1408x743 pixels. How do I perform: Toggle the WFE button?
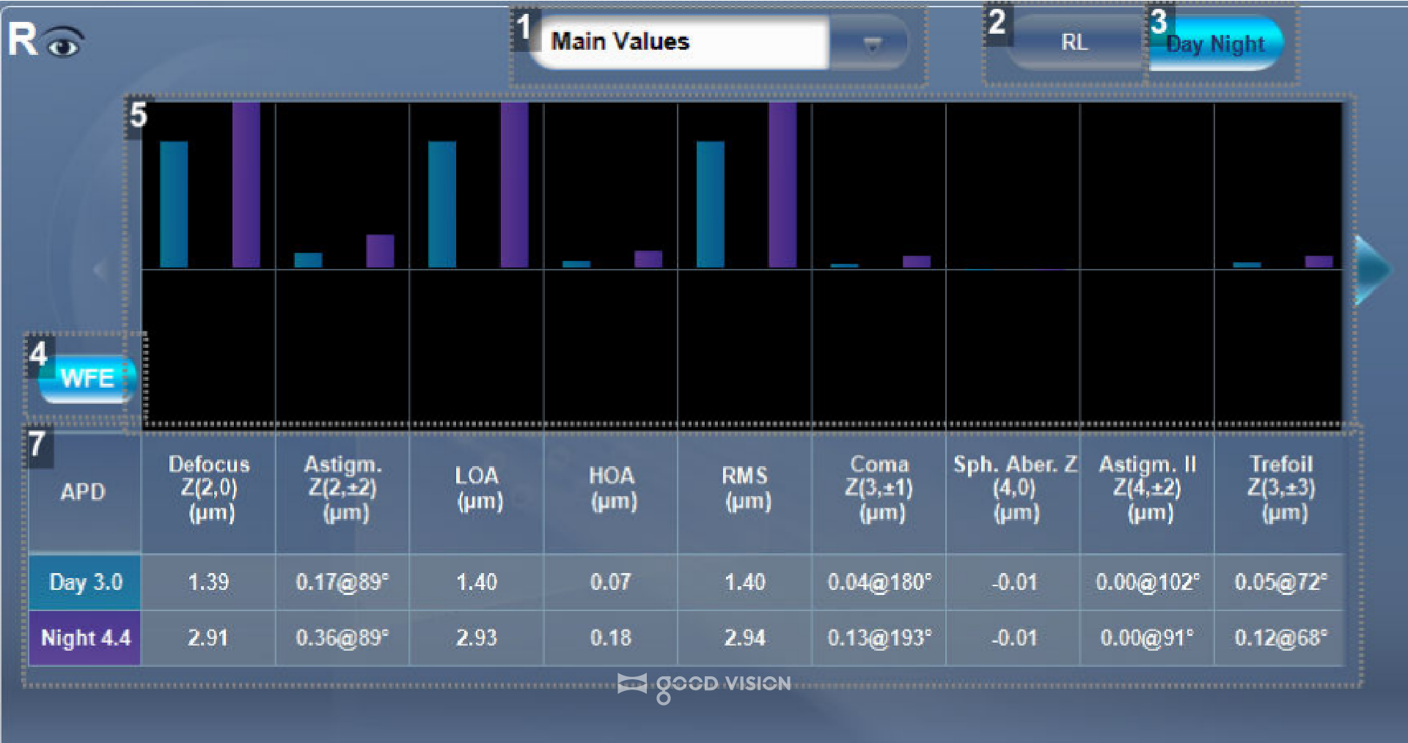click(x=87, y=379)
